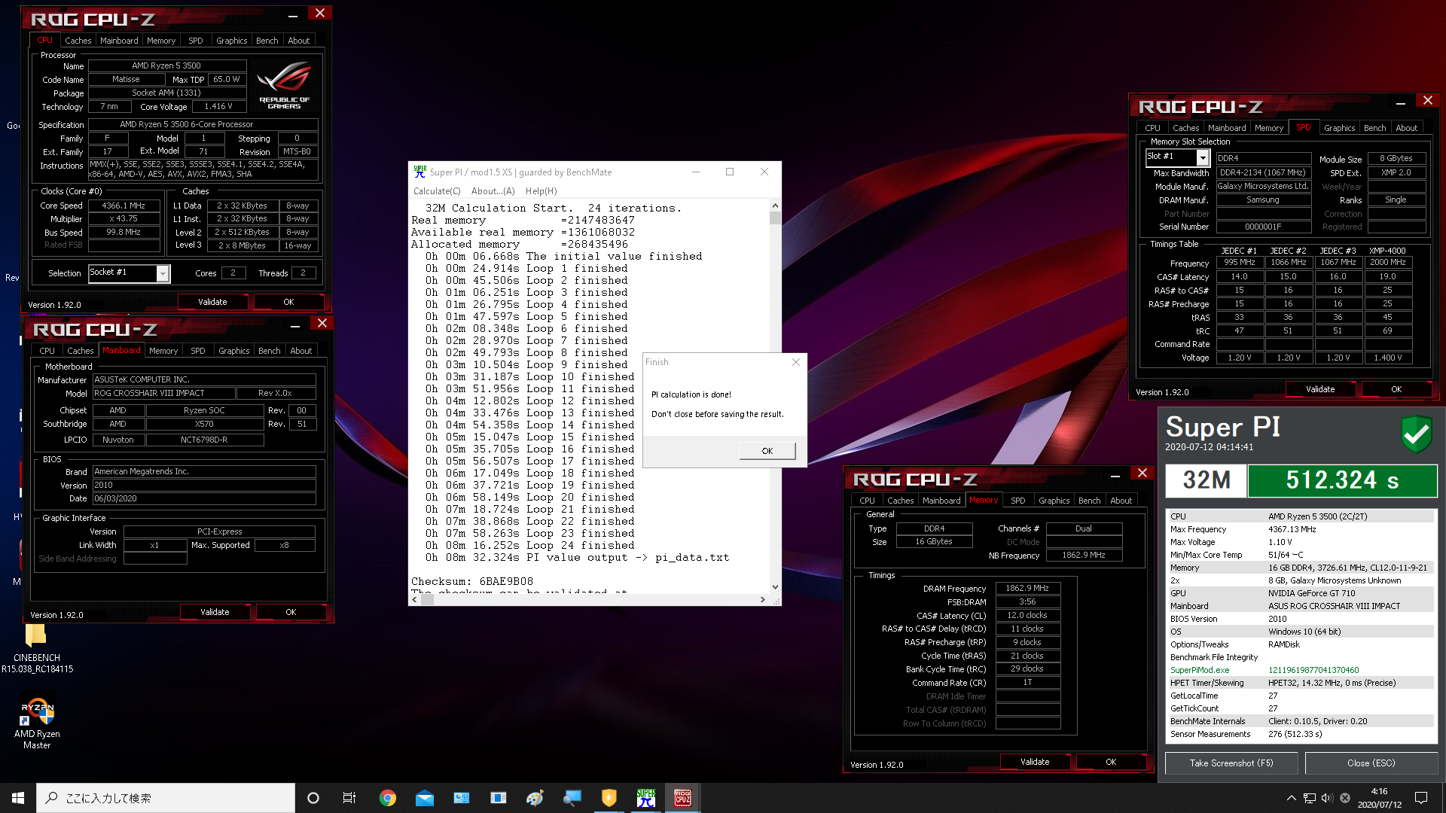
Task: Launch Google Chrome from the taskbar
Action: coord(388,798)
